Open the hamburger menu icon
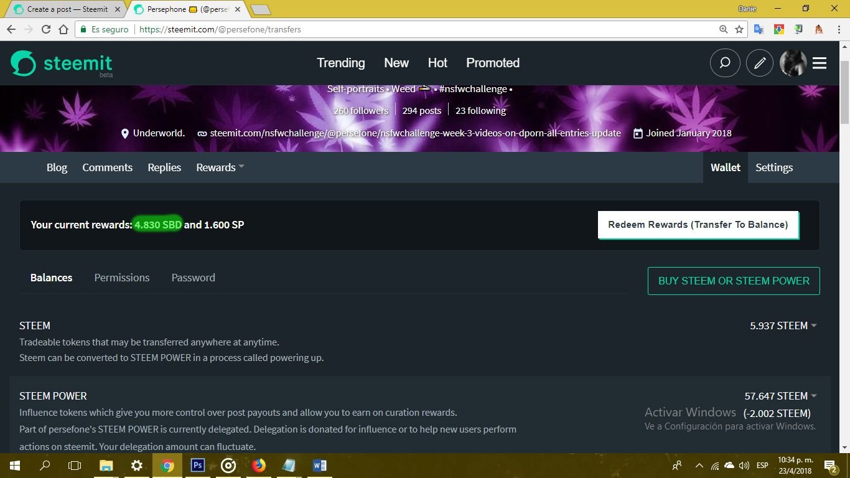850x478 pixels. [820, 63]
